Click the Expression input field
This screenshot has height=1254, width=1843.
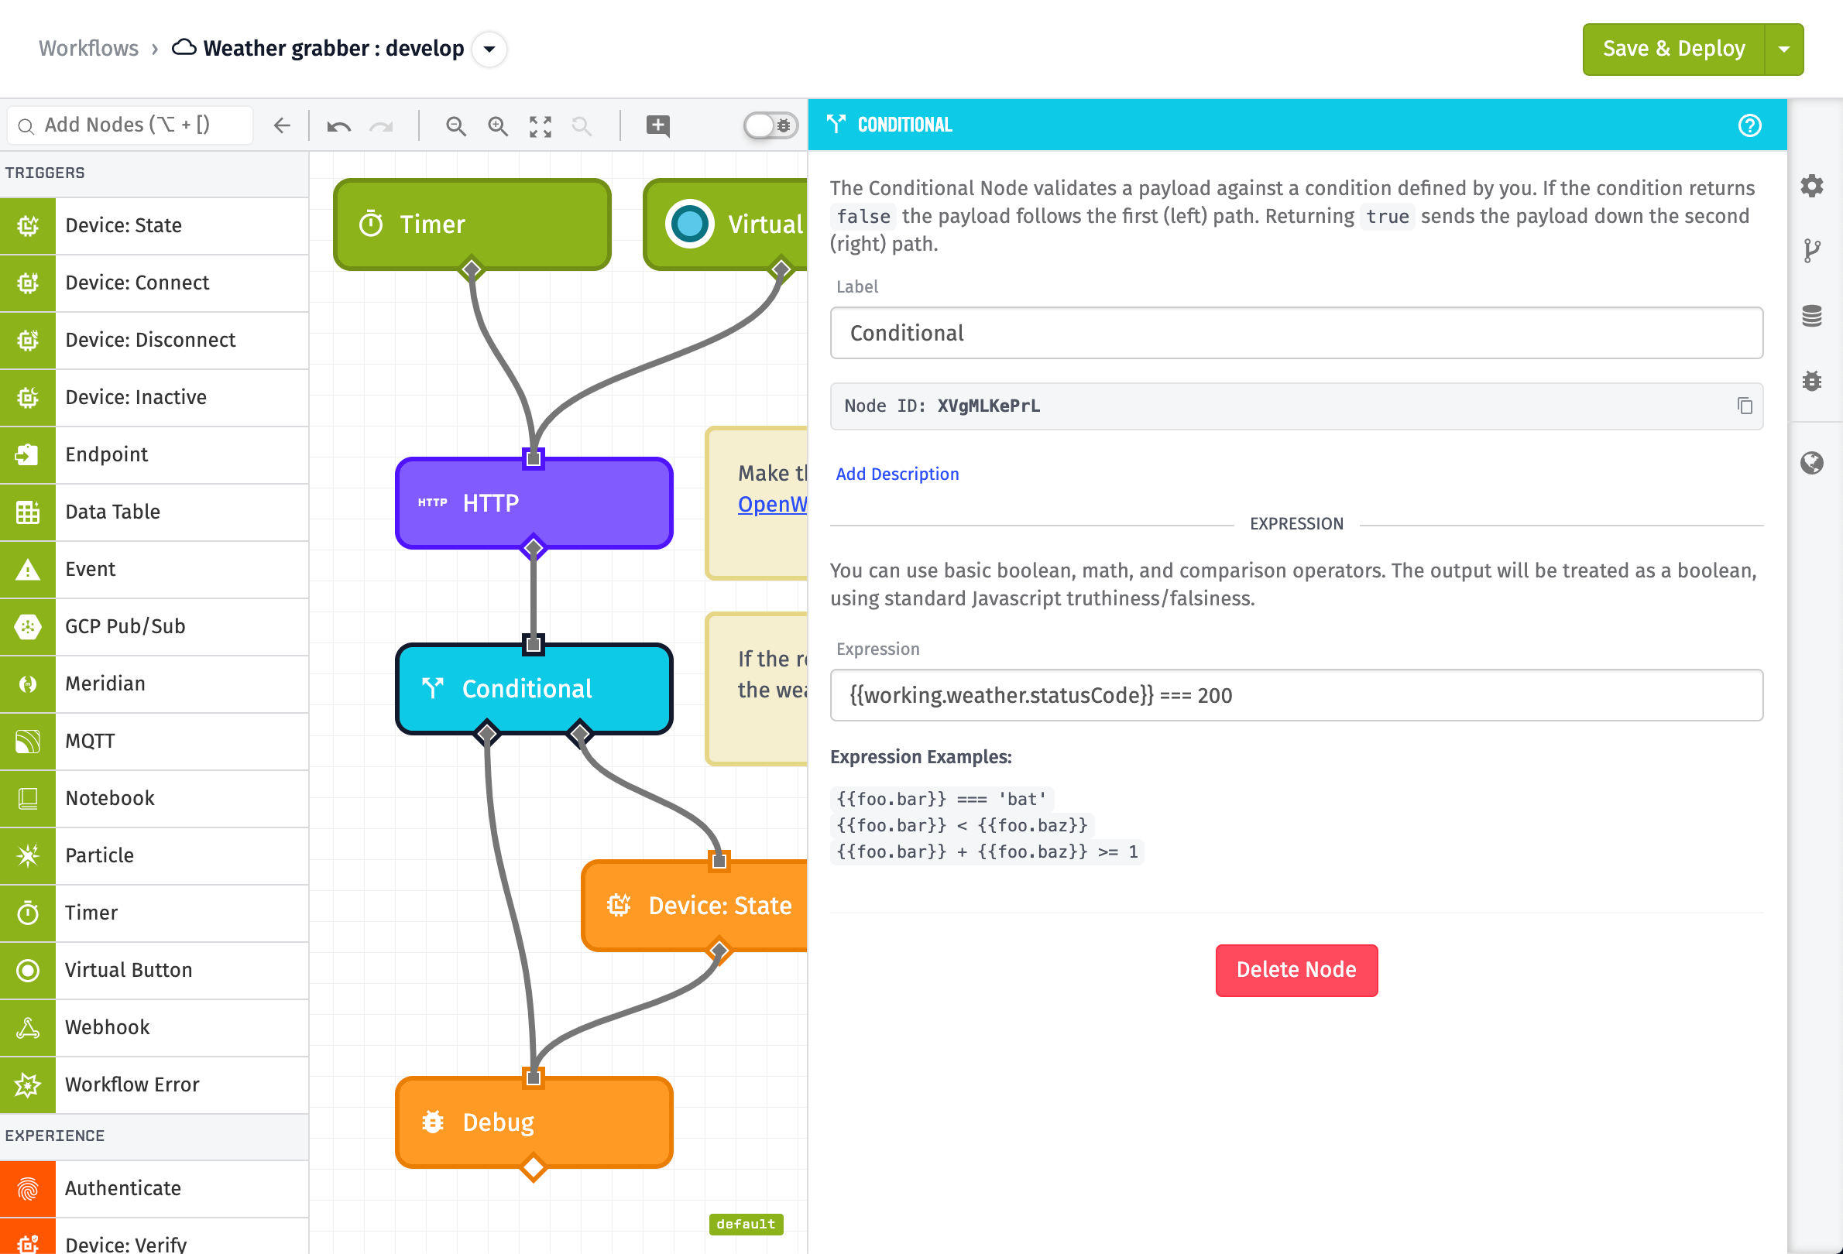[x=1296, y=695]
